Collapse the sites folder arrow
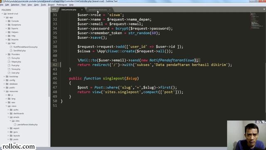 pos(10,121)
